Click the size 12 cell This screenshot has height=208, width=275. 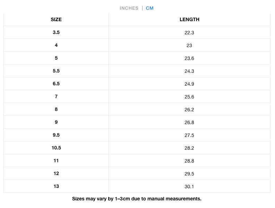[56, 173]
